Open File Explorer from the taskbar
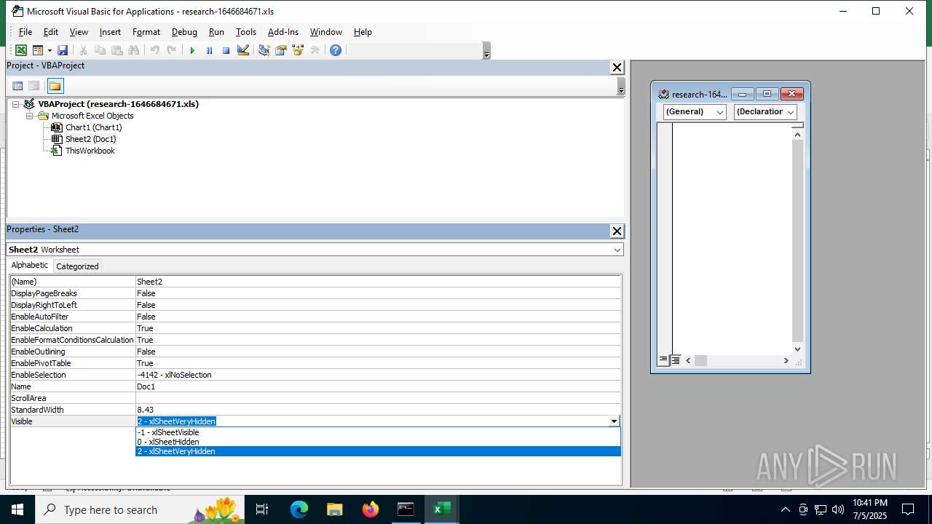Viewport: 932px width, 524px height. 334,509
